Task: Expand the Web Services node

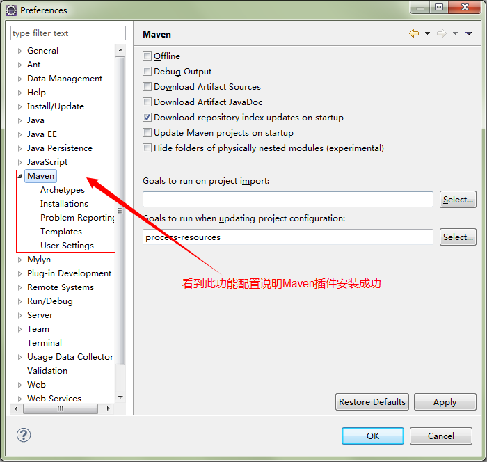Action: point(20,399)
